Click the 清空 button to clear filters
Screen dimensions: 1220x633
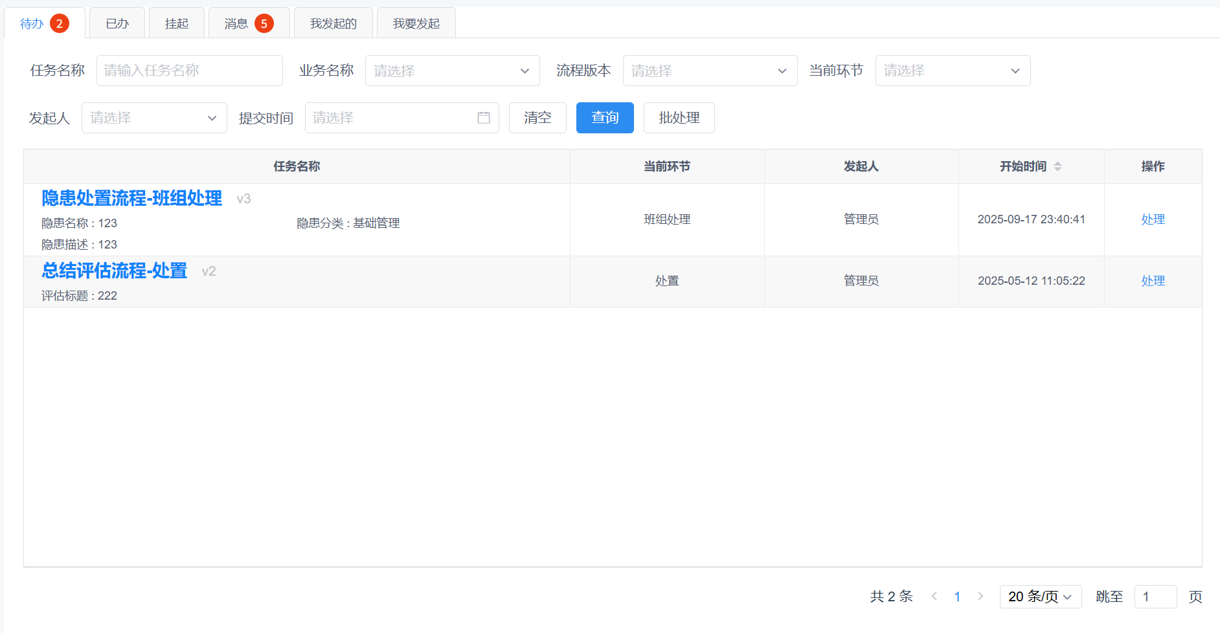(x=537, y=118)
